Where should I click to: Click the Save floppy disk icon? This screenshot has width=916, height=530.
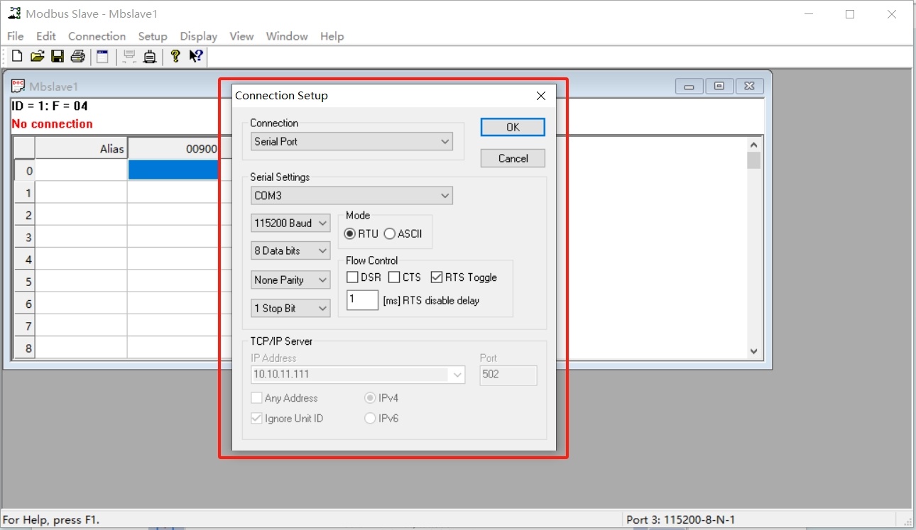(58, 57)
